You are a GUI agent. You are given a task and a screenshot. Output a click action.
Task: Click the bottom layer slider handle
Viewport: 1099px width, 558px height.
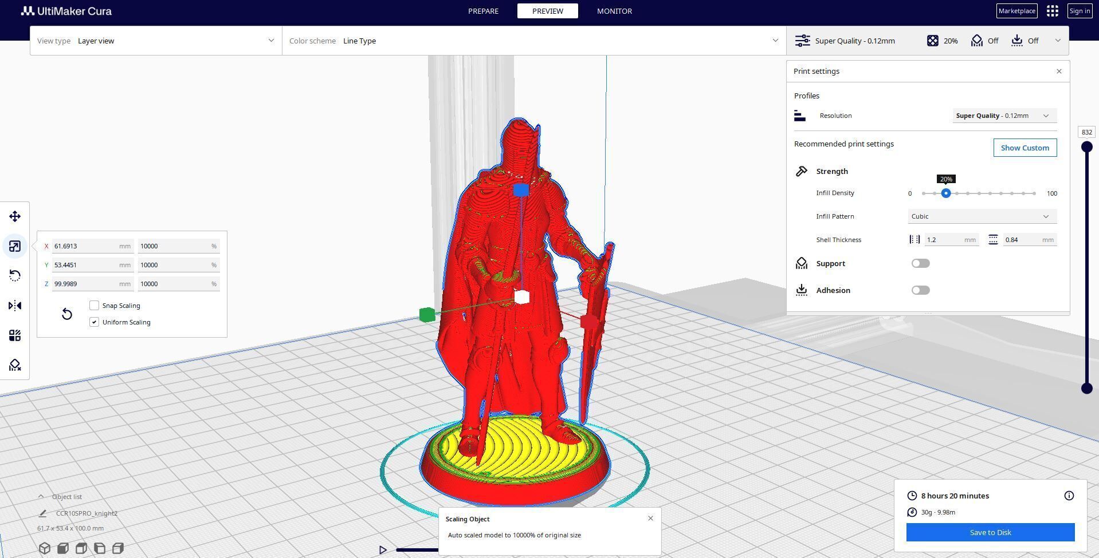coord(1086,389)
